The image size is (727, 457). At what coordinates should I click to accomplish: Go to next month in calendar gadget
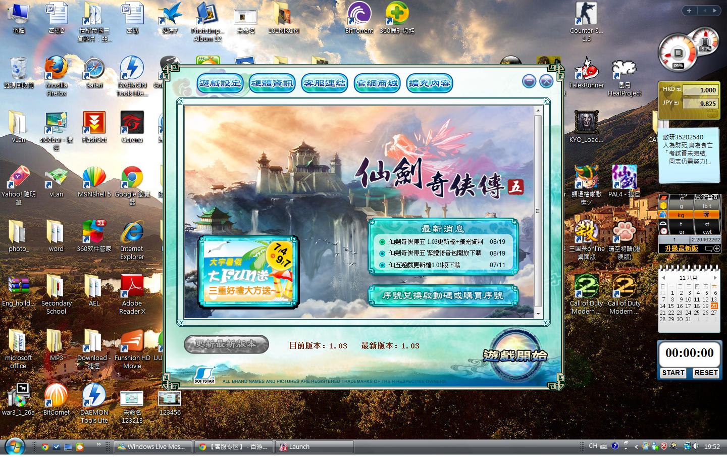click(715, 278)
